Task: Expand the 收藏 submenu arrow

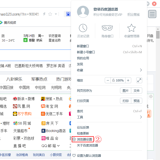Action: pos(141,70)
